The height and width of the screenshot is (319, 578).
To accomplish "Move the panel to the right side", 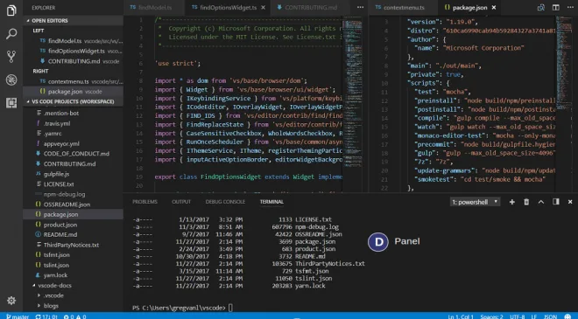I will pos(555,202).
